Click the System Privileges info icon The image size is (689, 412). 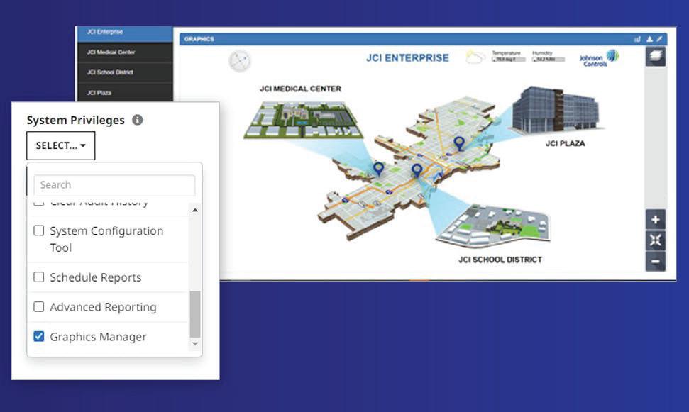click(x=138, y=120)
